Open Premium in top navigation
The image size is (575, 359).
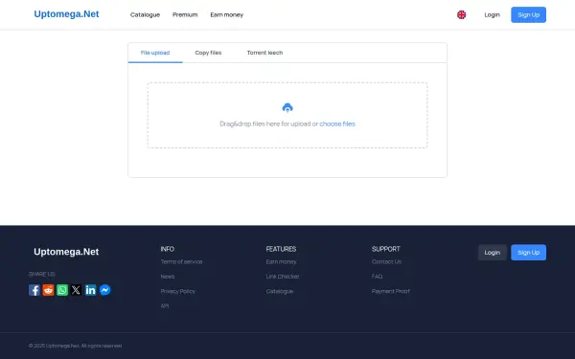click(185, 14)
